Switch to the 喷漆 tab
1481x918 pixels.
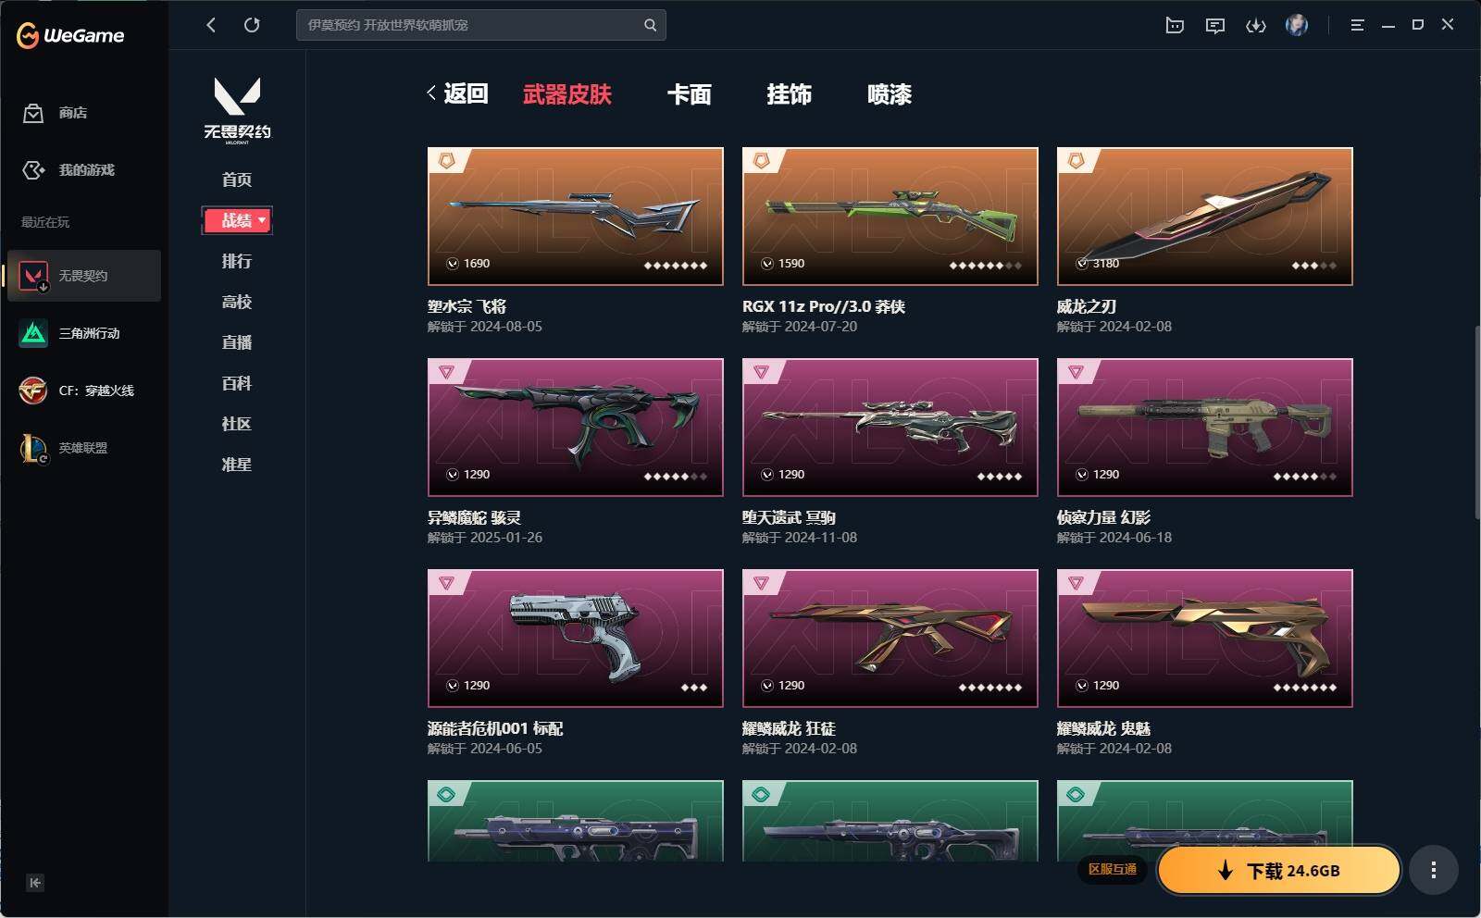(x=890, y=94)
